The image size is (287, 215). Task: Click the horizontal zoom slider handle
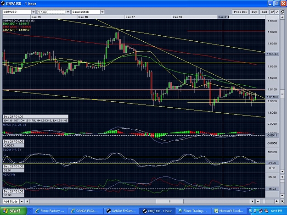tap(264, 202)
